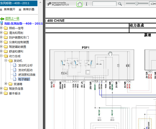
Task: Click the FlashPaper zoom slider handle
Action: pyautogui.click(x=137, y=4)
